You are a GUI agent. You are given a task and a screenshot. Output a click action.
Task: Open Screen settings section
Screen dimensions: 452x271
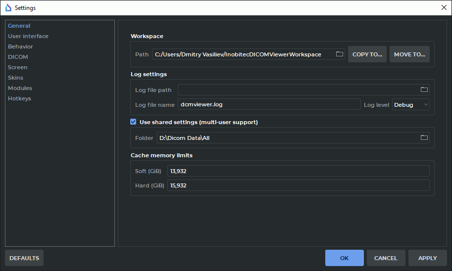tap(18, 67)
